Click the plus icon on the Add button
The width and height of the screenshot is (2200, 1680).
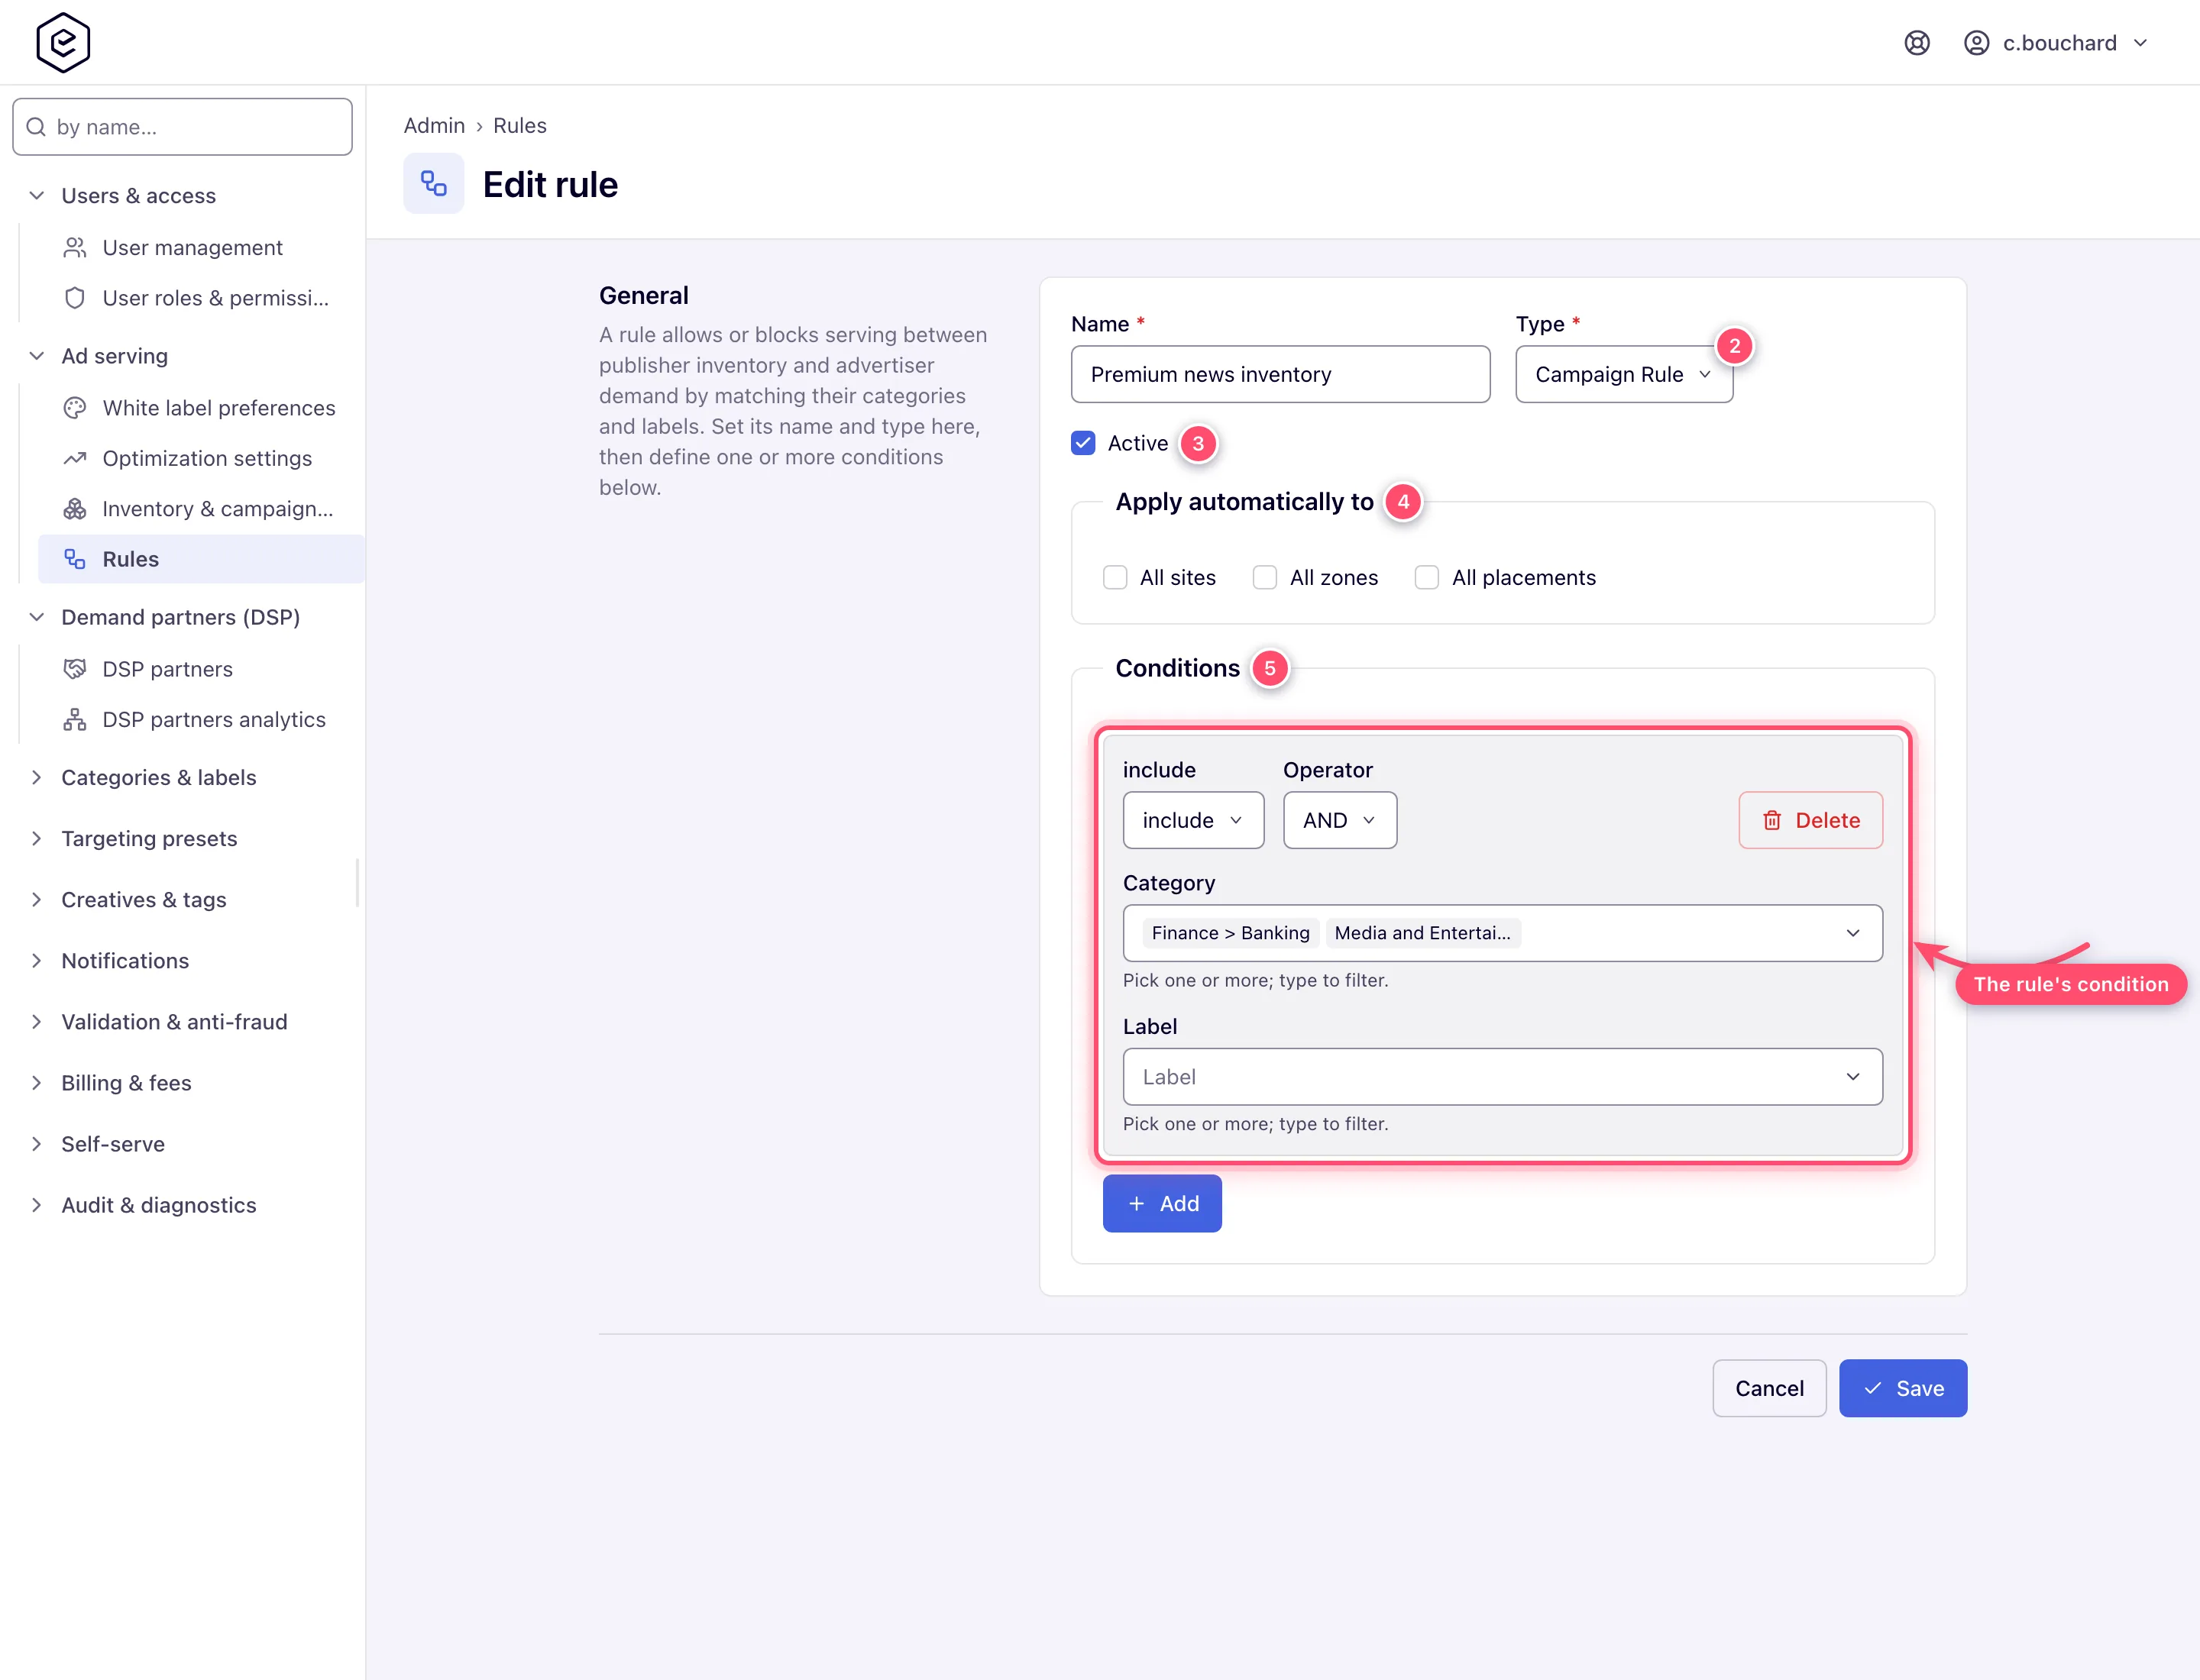pos(1137,1204)
